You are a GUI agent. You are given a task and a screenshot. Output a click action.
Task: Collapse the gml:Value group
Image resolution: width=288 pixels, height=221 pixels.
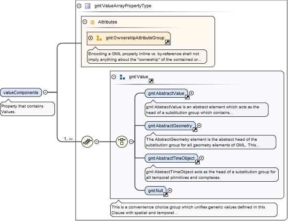113,77
